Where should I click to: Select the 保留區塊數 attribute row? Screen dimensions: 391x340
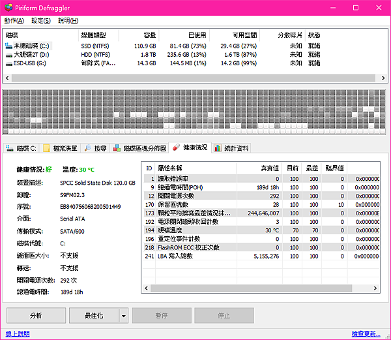click(261, 204)
